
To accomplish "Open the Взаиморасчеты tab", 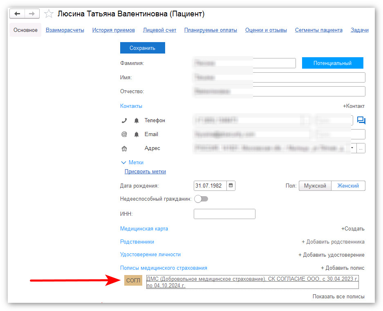I will pos(65,30).
